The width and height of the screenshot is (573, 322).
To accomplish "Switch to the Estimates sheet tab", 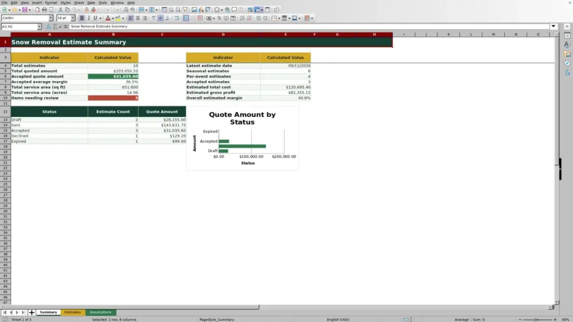I will click(73, 312).
